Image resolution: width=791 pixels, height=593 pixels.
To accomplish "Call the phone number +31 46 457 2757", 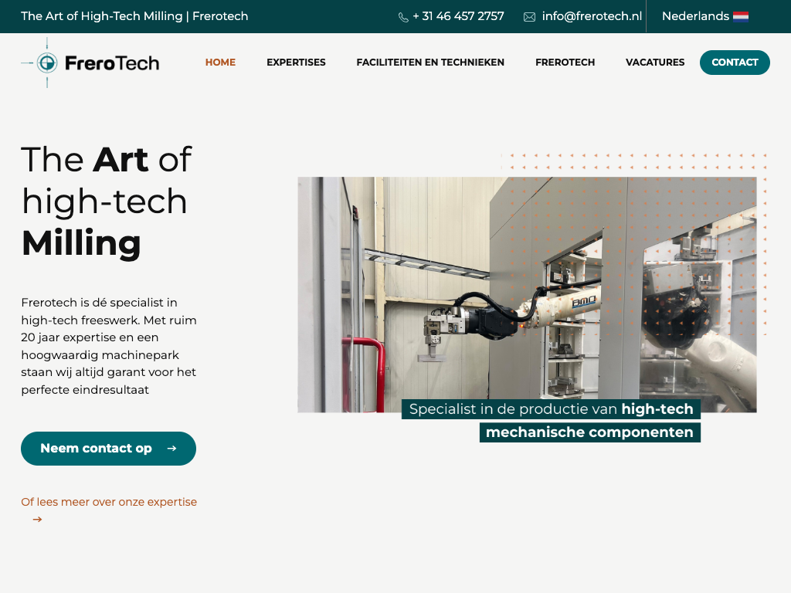I will (x=458, y=16).
